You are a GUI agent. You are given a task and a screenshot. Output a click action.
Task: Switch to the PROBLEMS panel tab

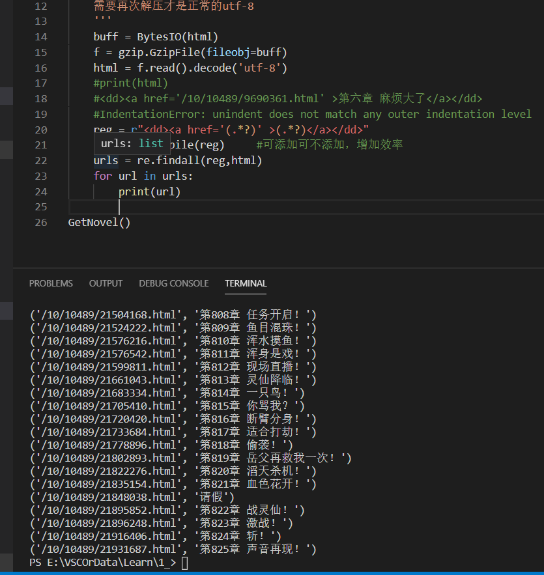[x=51, y=283]
